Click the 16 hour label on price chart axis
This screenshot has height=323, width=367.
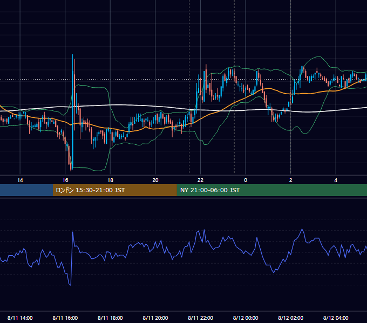click(x=65, y=180)
